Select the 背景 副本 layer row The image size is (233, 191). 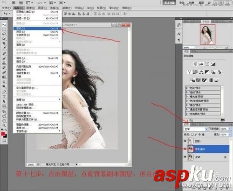click(206, 149)
